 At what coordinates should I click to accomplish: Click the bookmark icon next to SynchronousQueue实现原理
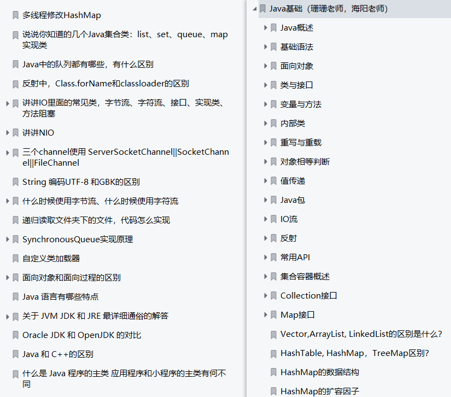pos(15,240)
